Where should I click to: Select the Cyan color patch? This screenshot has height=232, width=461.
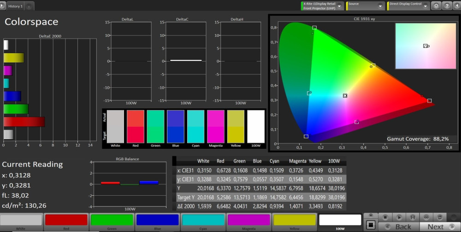[x=203, y=221]
